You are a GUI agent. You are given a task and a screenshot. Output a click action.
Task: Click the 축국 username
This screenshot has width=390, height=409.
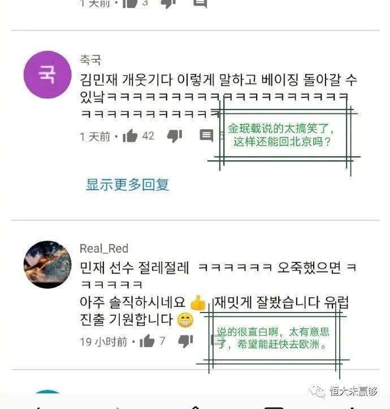pos(90,60)
